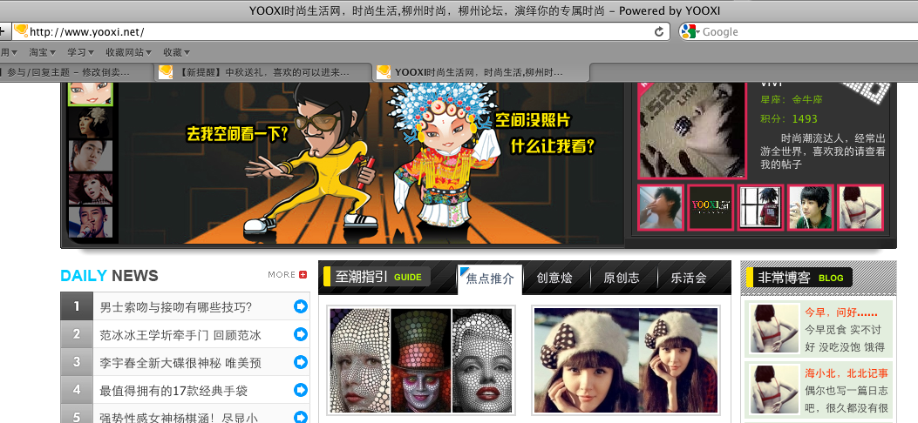Open the MORE link of Daily News
This screenshot has height=423, width=918.
[x=282, y=274]
